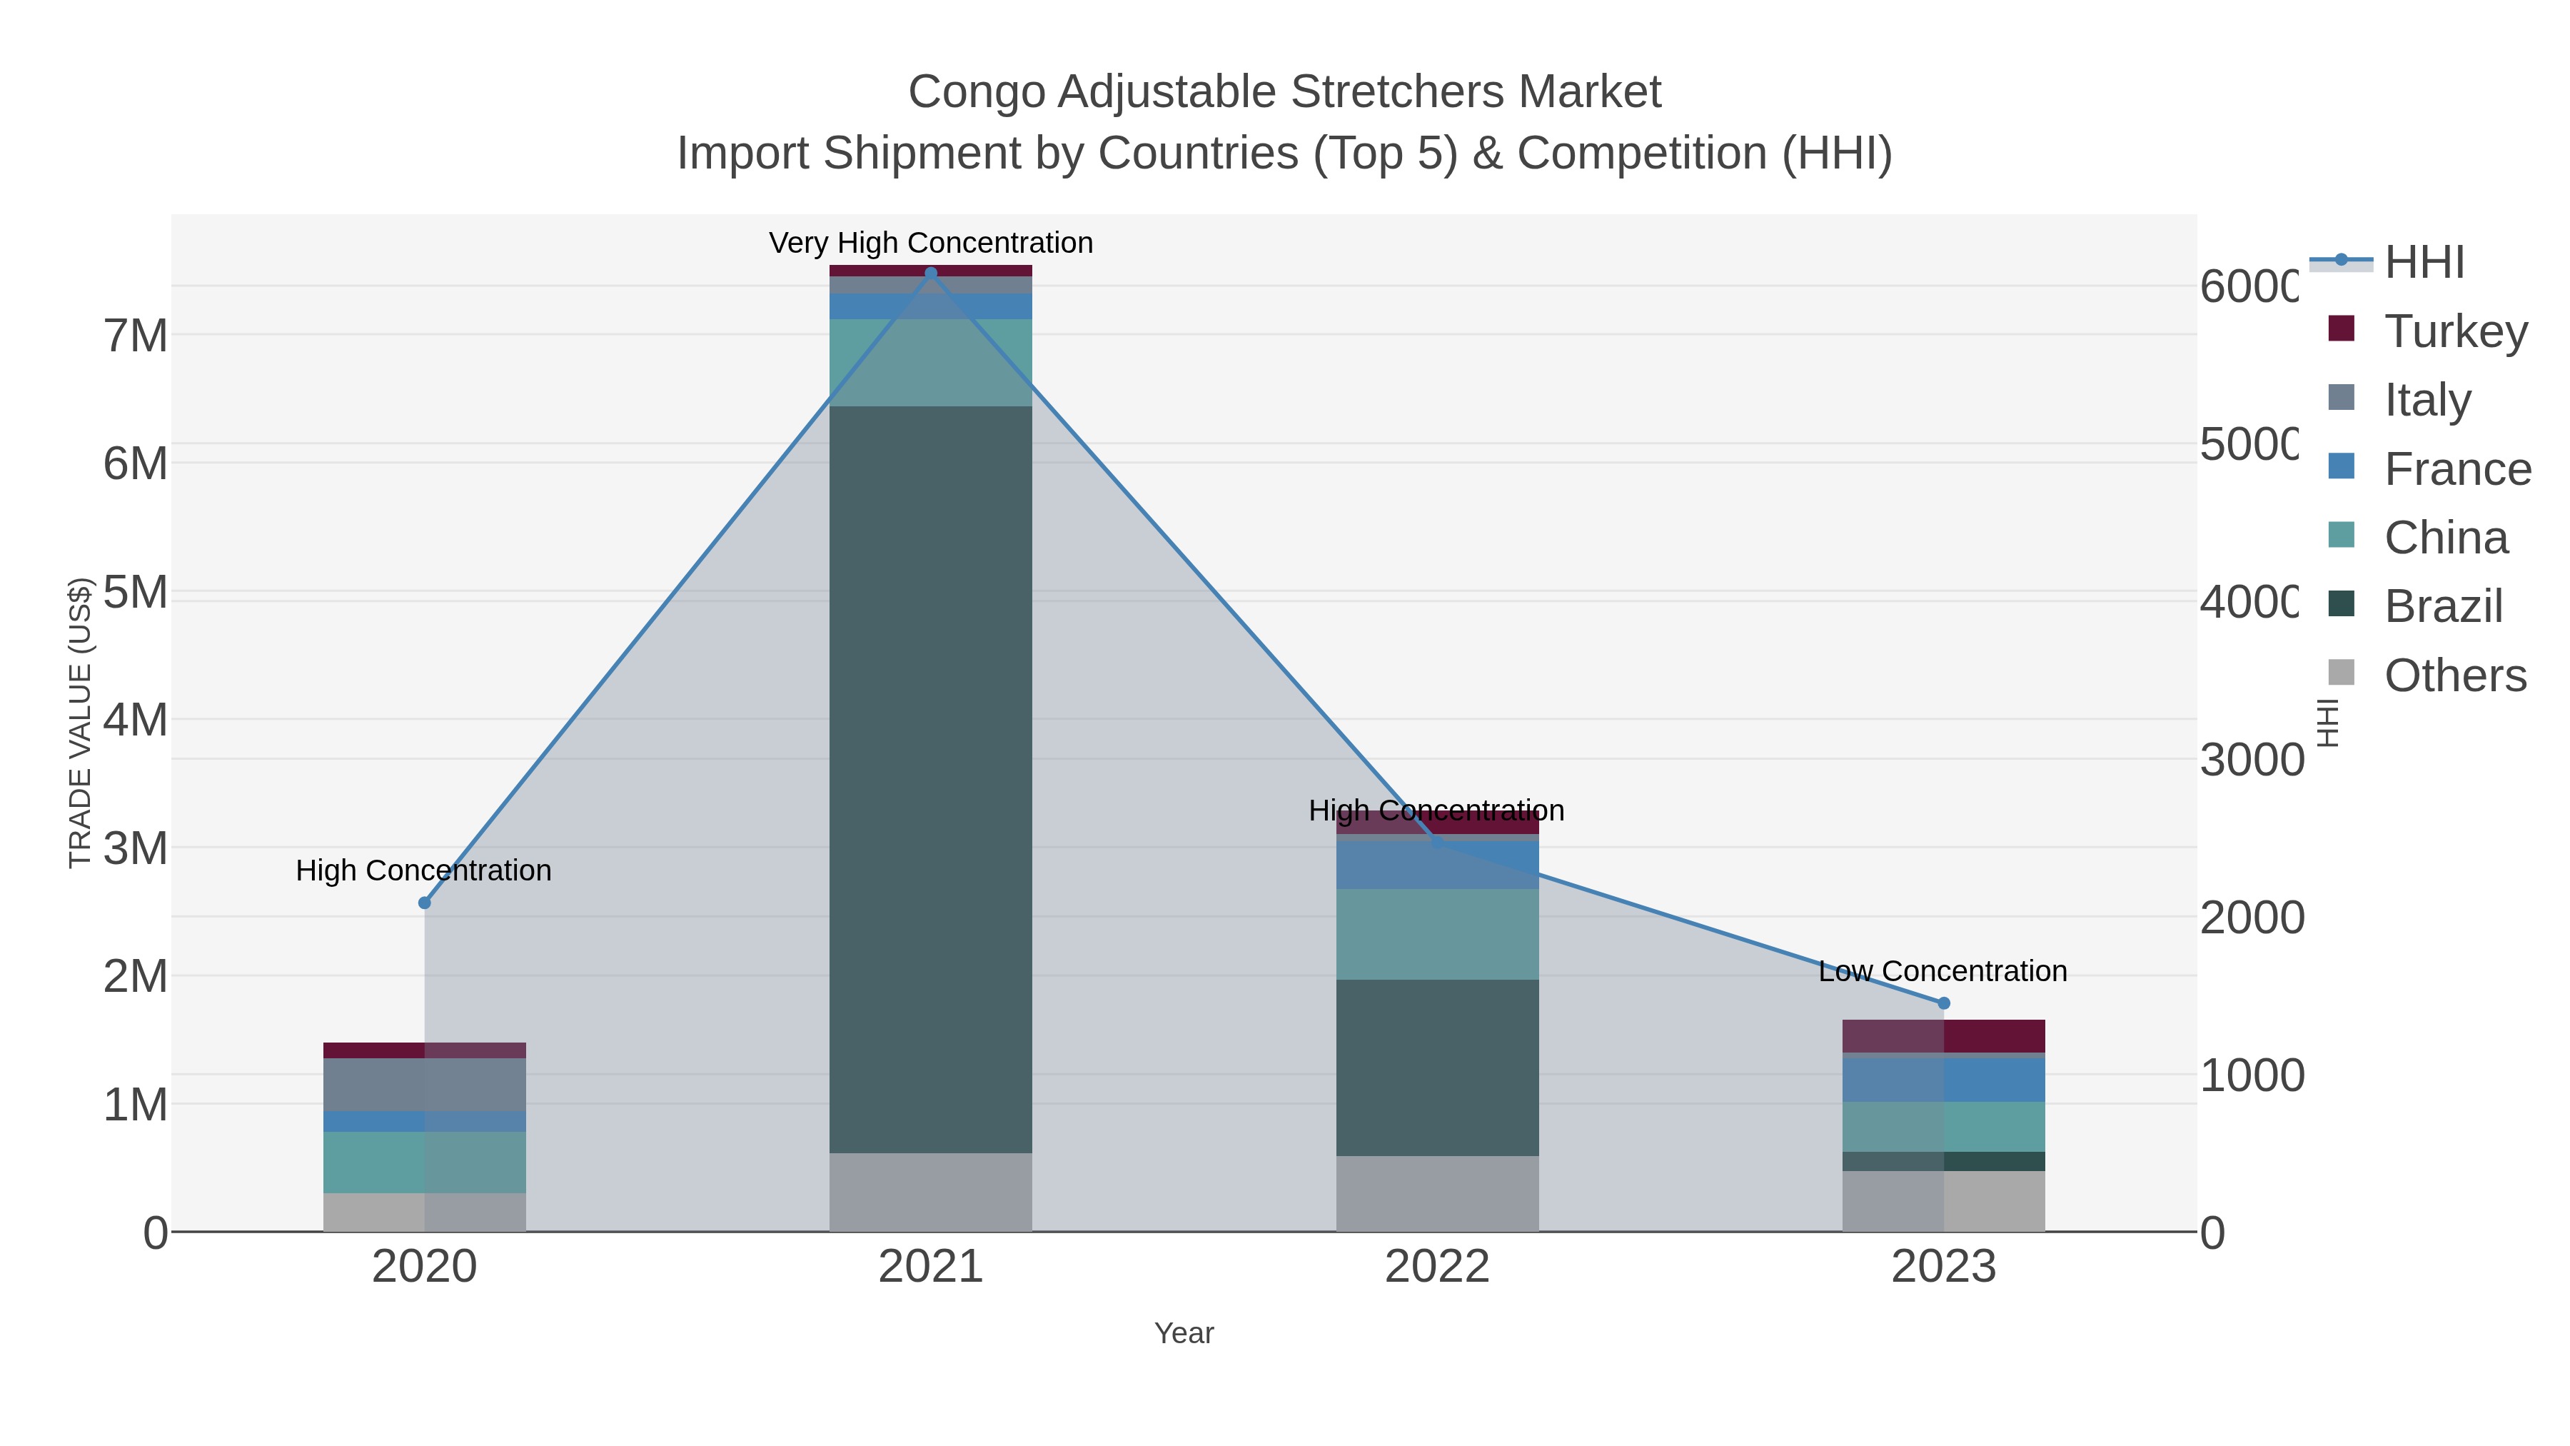Image resolution: width=2570 pixels, height=1446 pixels.
Task: Click the 2020 x-axis year label
Action: [x=424, y=1267]
